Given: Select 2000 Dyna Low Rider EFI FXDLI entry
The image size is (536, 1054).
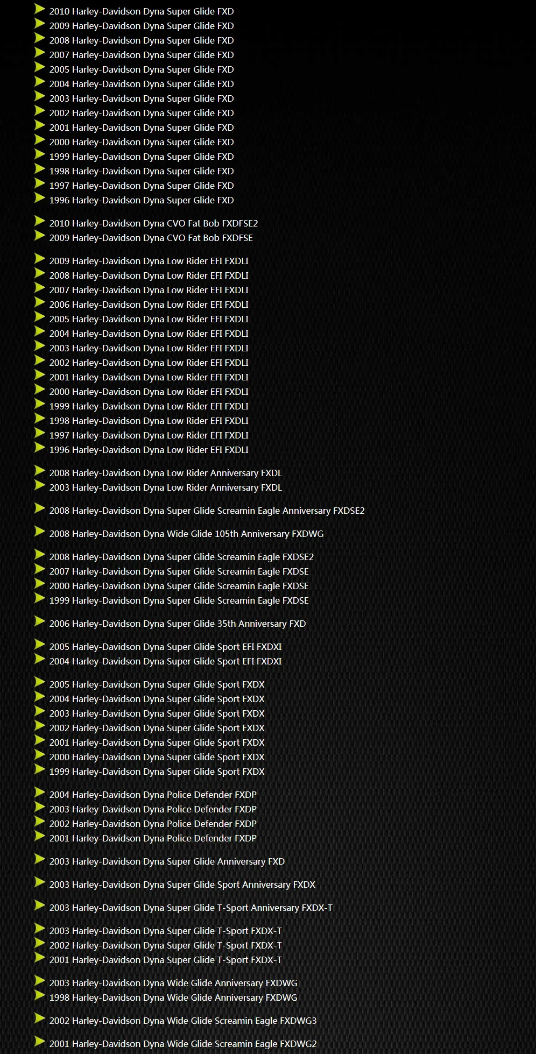Looking at the screenshot, I should (149, 392).
